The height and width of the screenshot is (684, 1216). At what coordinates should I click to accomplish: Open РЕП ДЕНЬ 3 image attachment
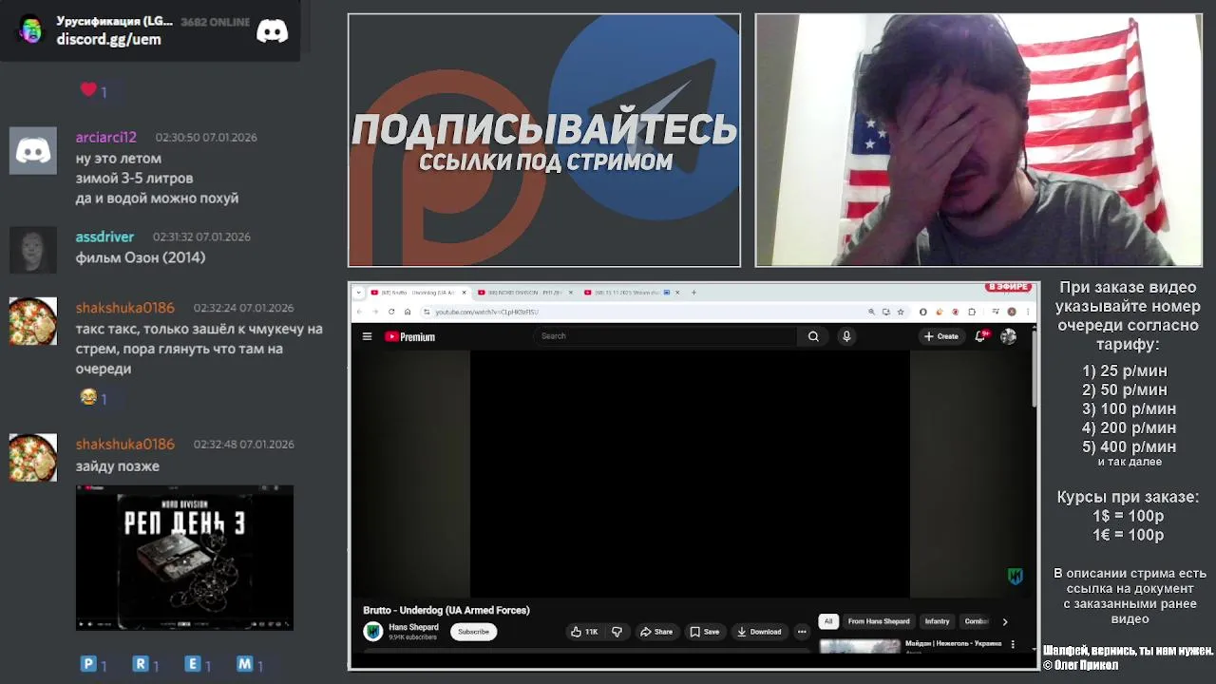point(184,558)
